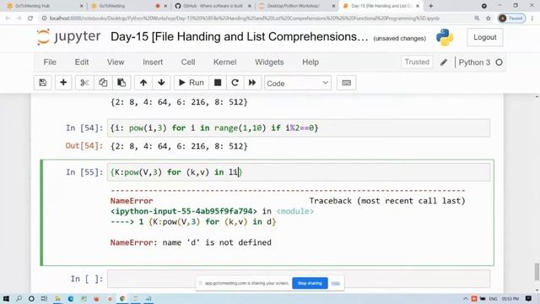The image size is (540, 304).
Task: Click the browser address bar URL
Action: tap(245, 19)
